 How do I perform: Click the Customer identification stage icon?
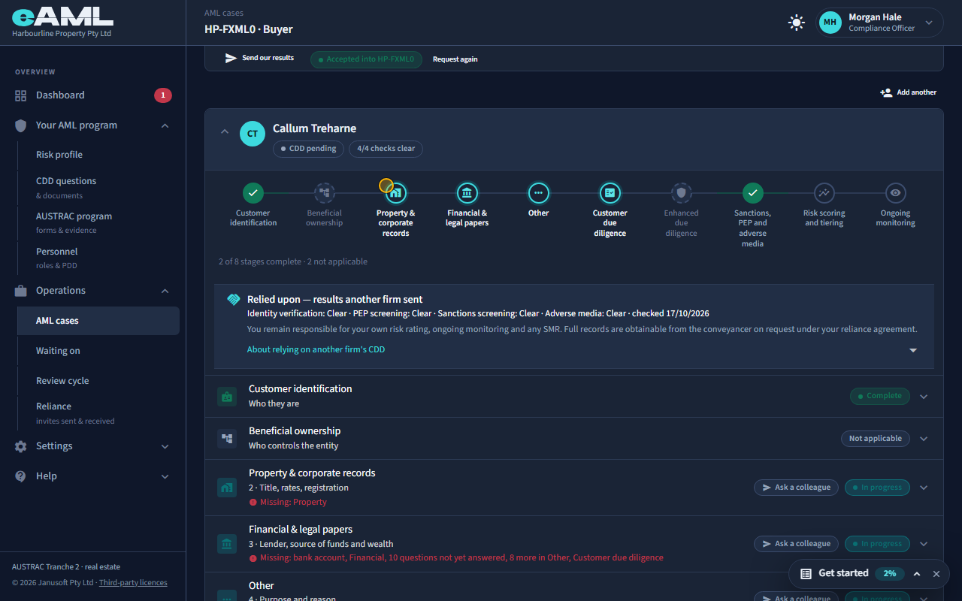point(253,193)
